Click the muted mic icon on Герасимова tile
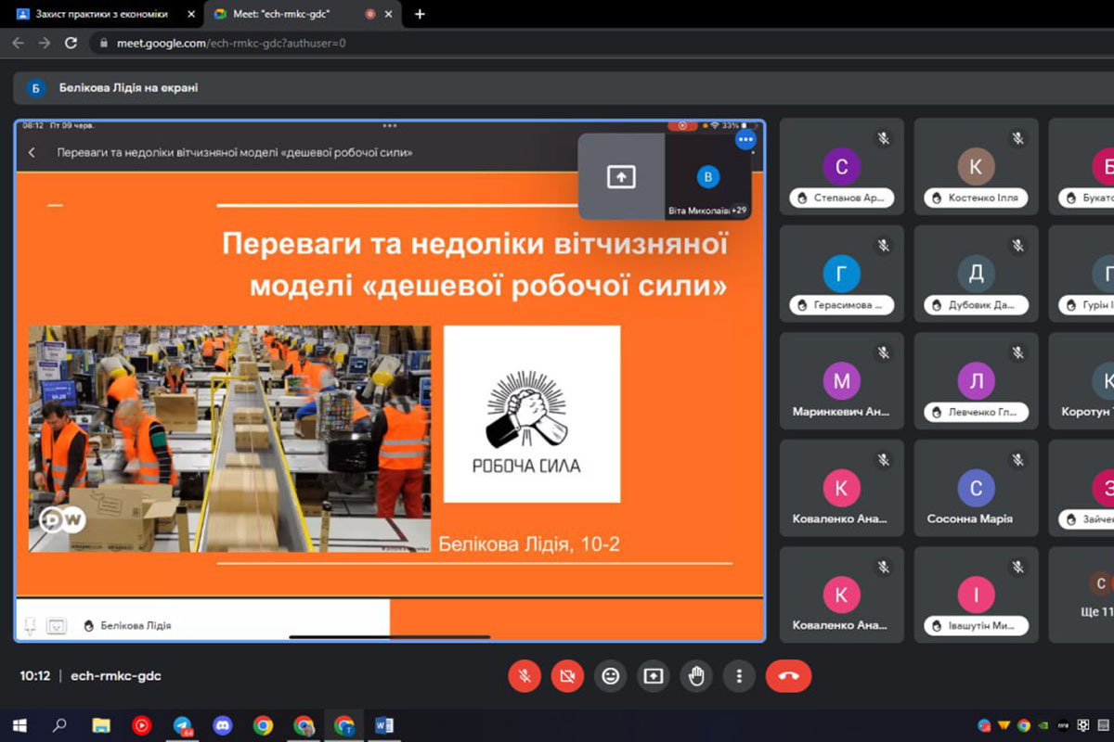 click(884, 246)
